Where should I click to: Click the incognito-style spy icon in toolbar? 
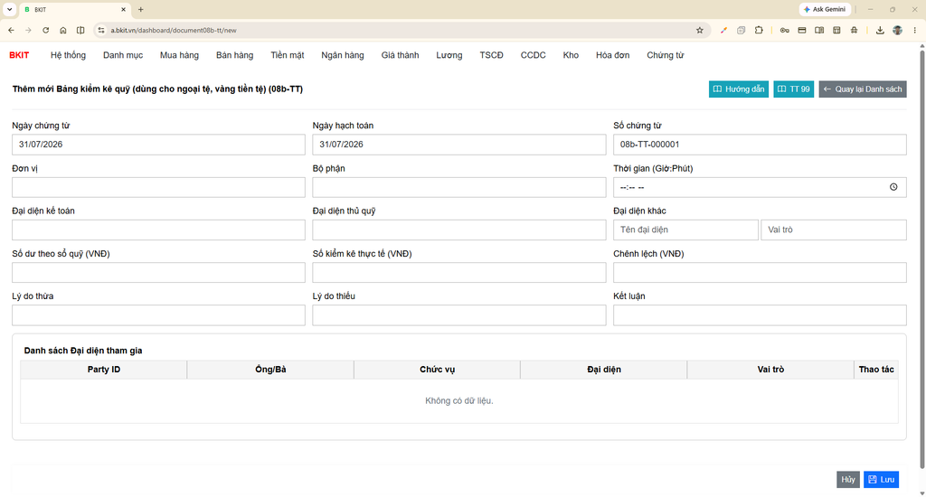click(x=854, y=30)
